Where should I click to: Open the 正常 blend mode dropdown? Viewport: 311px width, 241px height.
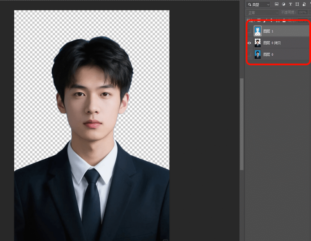[262, 12]
